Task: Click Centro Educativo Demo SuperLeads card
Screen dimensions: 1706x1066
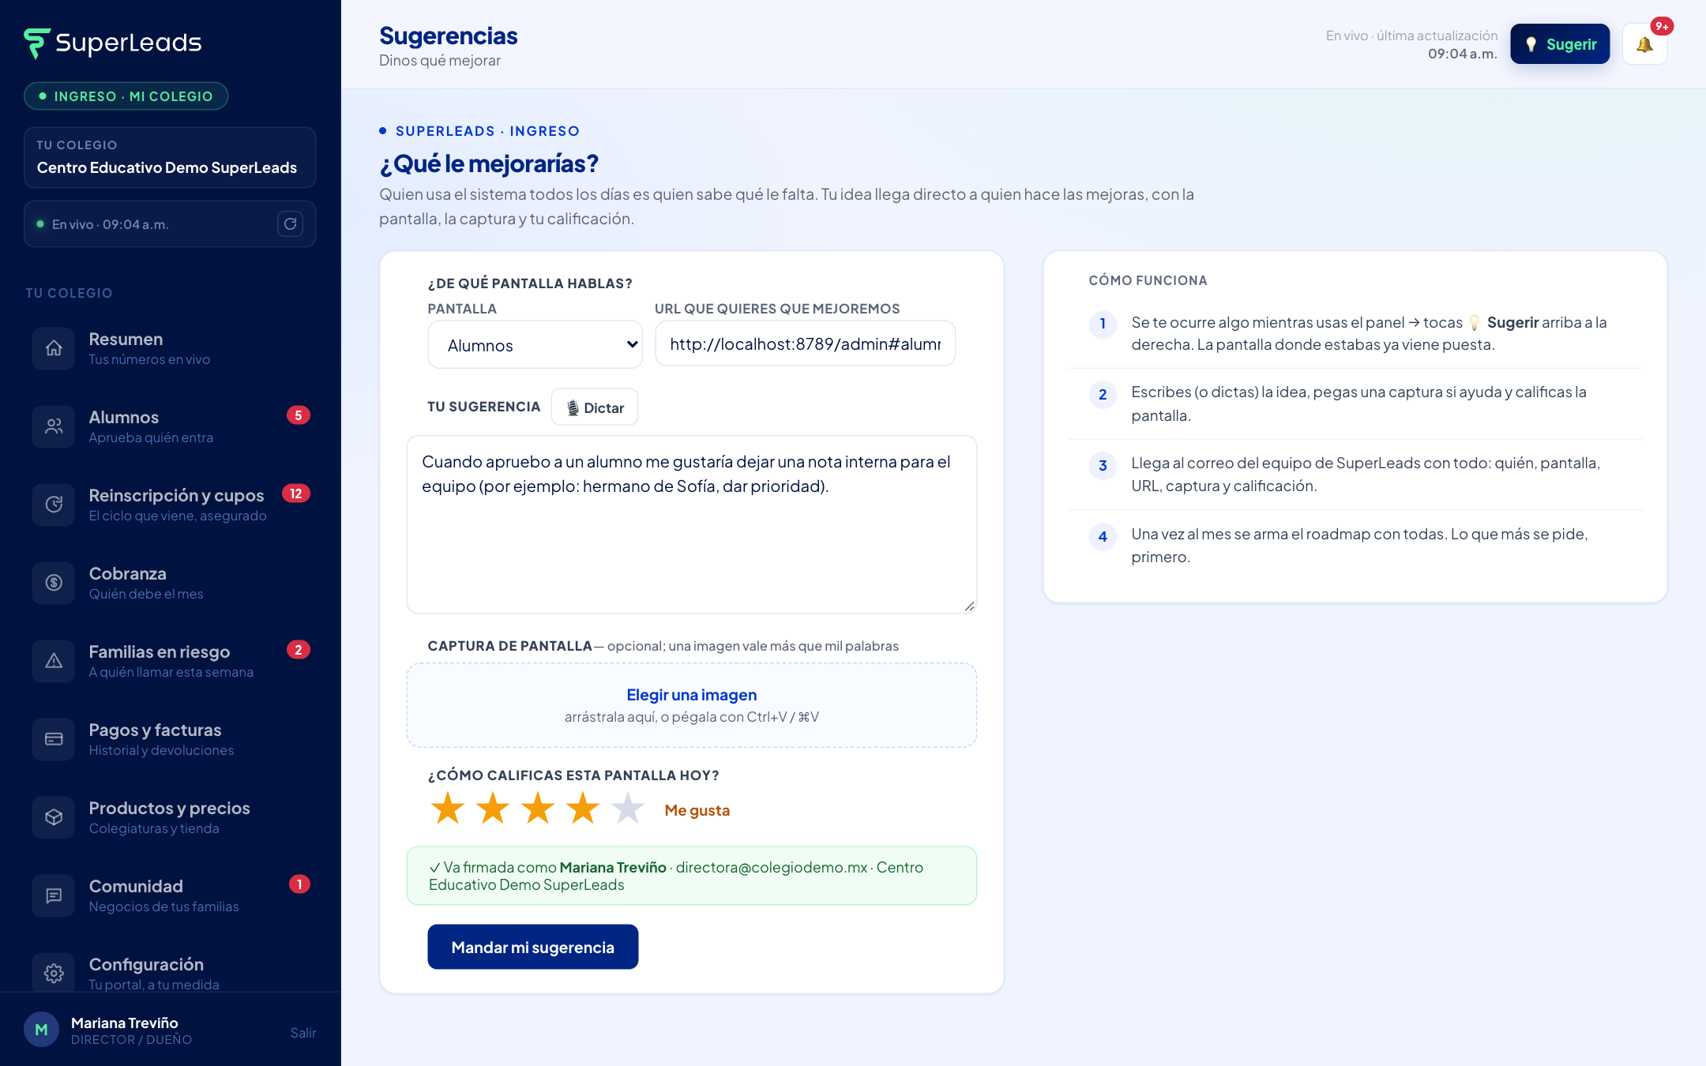Action: pyautogui.click(x=170, y=158)
